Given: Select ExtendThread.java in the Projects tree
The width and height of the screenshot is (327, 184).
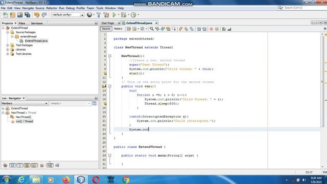Looking at the screenshot, I should (36, 41).
